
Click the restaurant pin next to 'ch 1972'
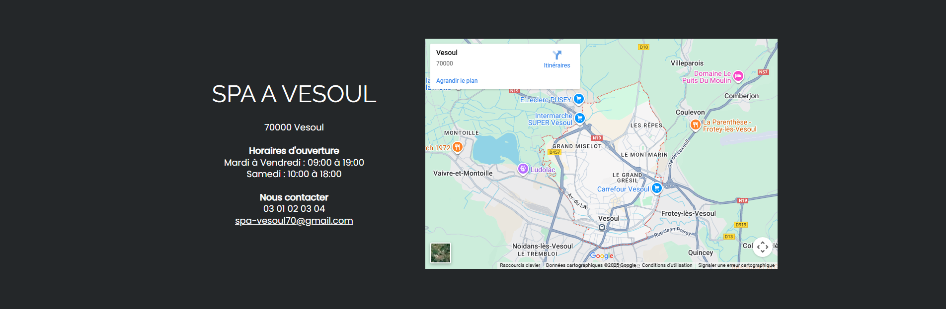(458, 147)
